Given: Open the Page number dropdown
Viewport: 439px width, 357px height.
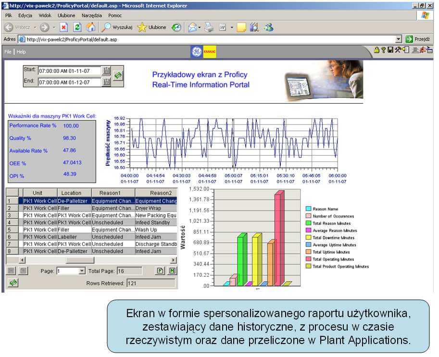Looking at the screenshot, I should tap(82, 271).
